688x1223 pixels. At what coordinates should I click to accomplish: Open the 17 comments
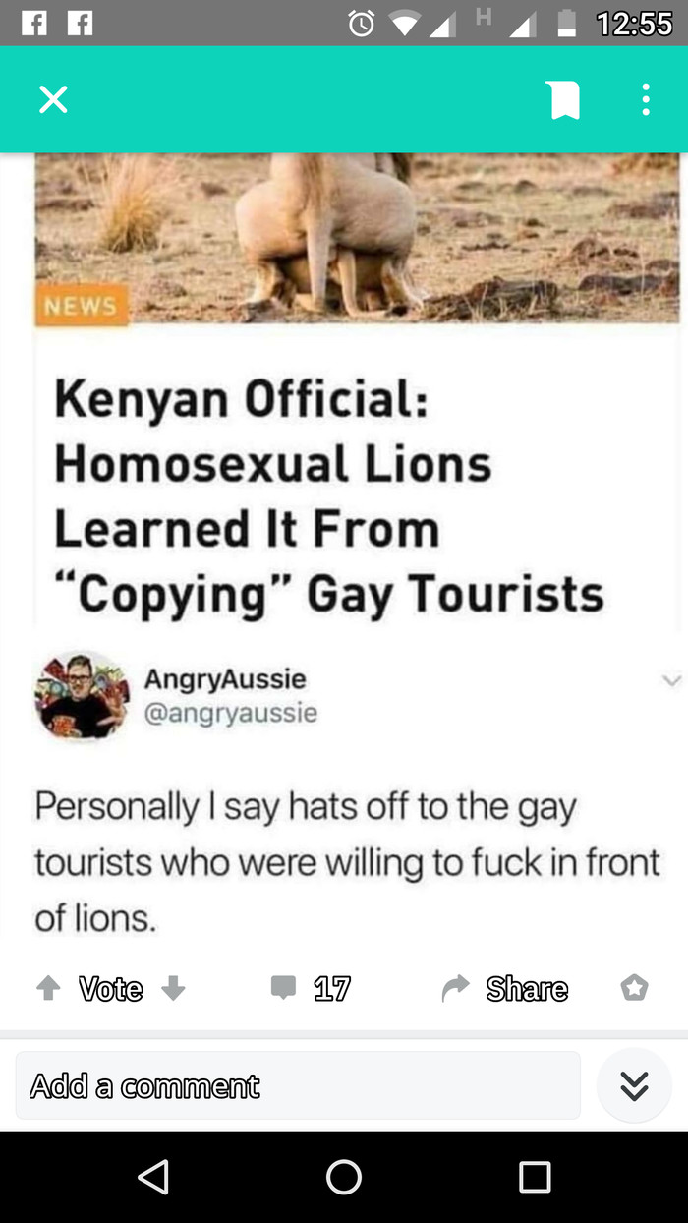[311, 988]
